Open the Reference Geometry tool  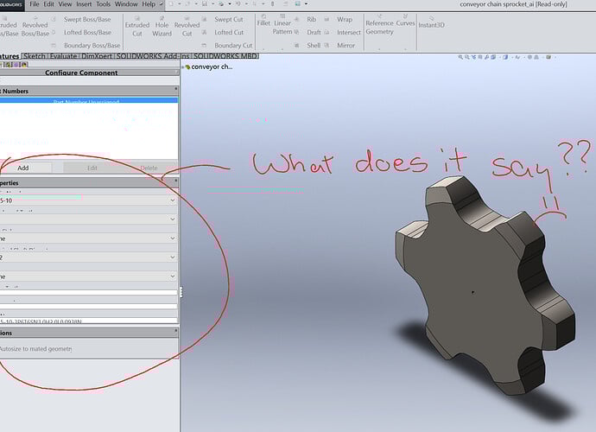379,26
